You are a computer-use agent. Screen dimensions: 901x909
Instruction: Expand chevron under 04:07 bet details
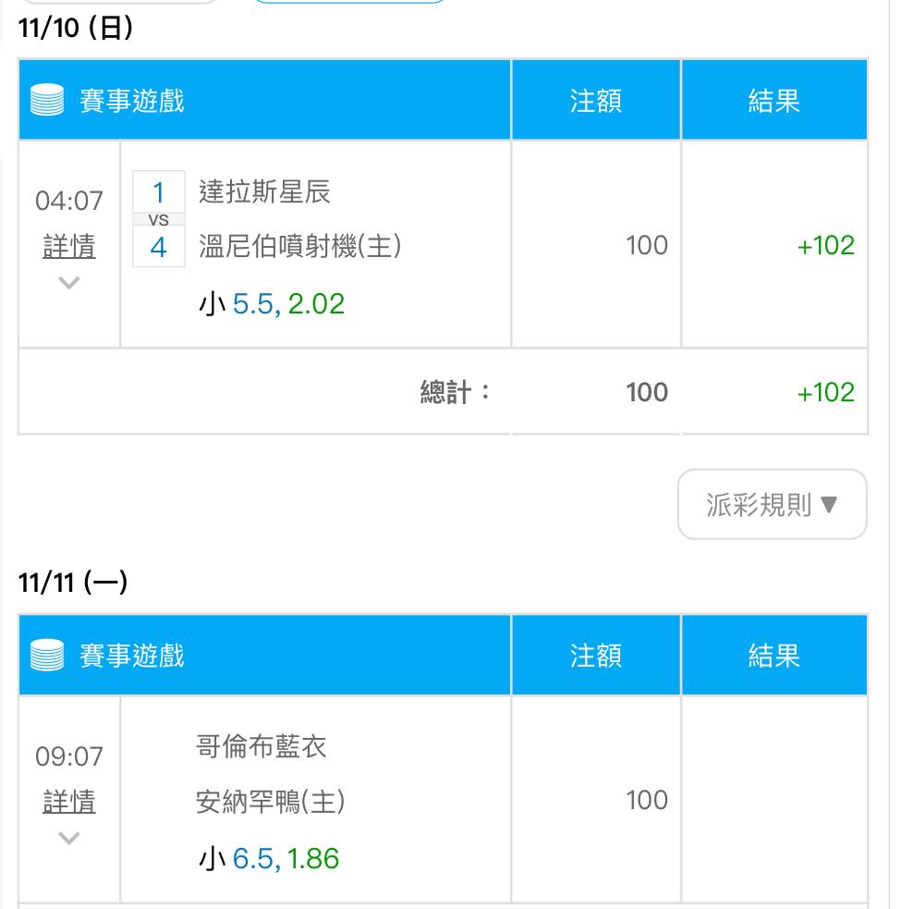click(x=69, y=283)
